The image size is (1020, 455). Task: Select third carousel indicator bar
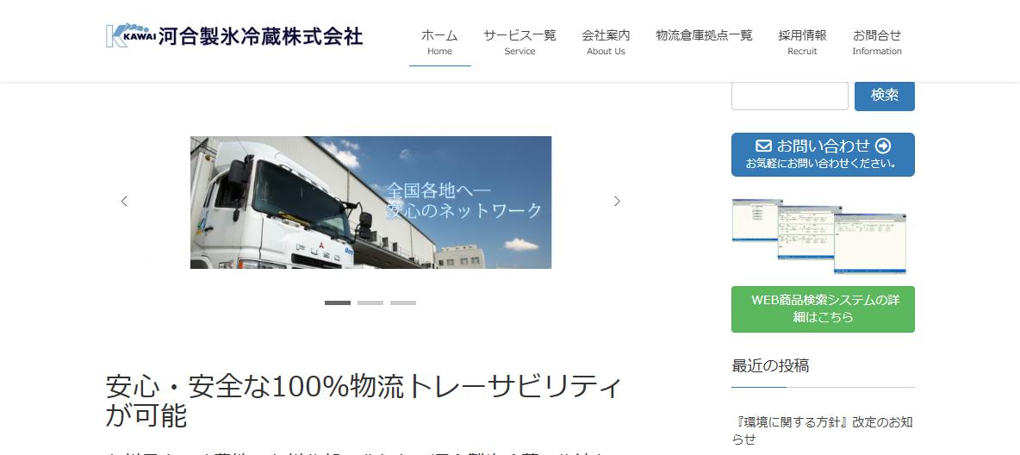[x=402, y=302]
